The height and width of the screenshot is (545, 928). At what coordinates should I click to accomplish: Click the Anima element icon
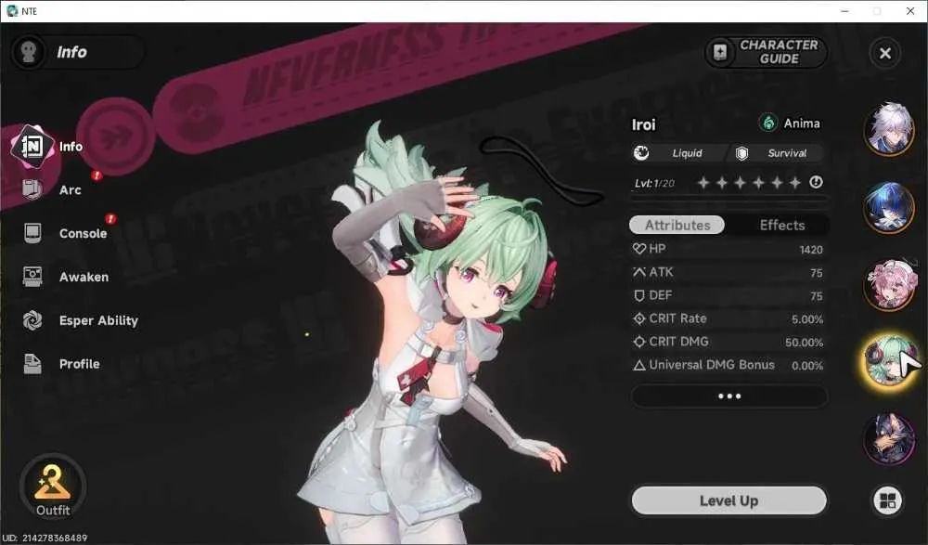(768, 123)
